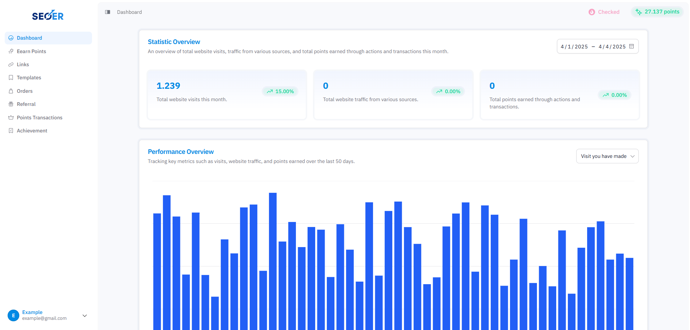
Task: Click the Dashboard gauge icon in sidebar
Action: pyautogui.click(x=11, y=38)
